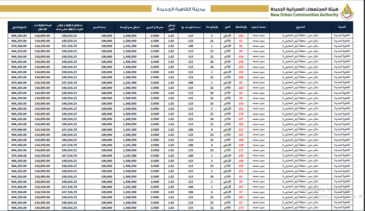The height and width of the screenshot is (211, 365).
Task: Click floor 'الأخير' in building 82 row
Action: [227, 41]
